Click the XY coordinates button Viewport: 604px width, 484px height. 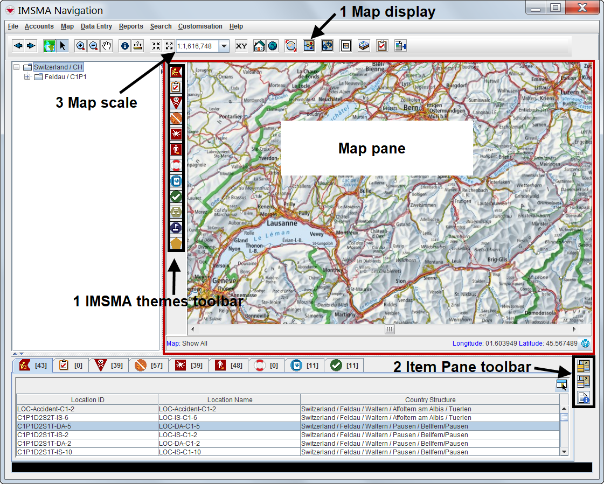click(241, 46)
